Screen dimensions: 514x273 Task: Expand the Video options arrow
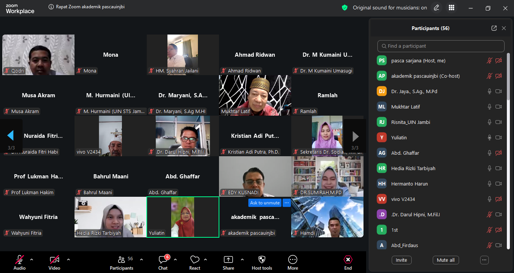click(x=68, y=259)
